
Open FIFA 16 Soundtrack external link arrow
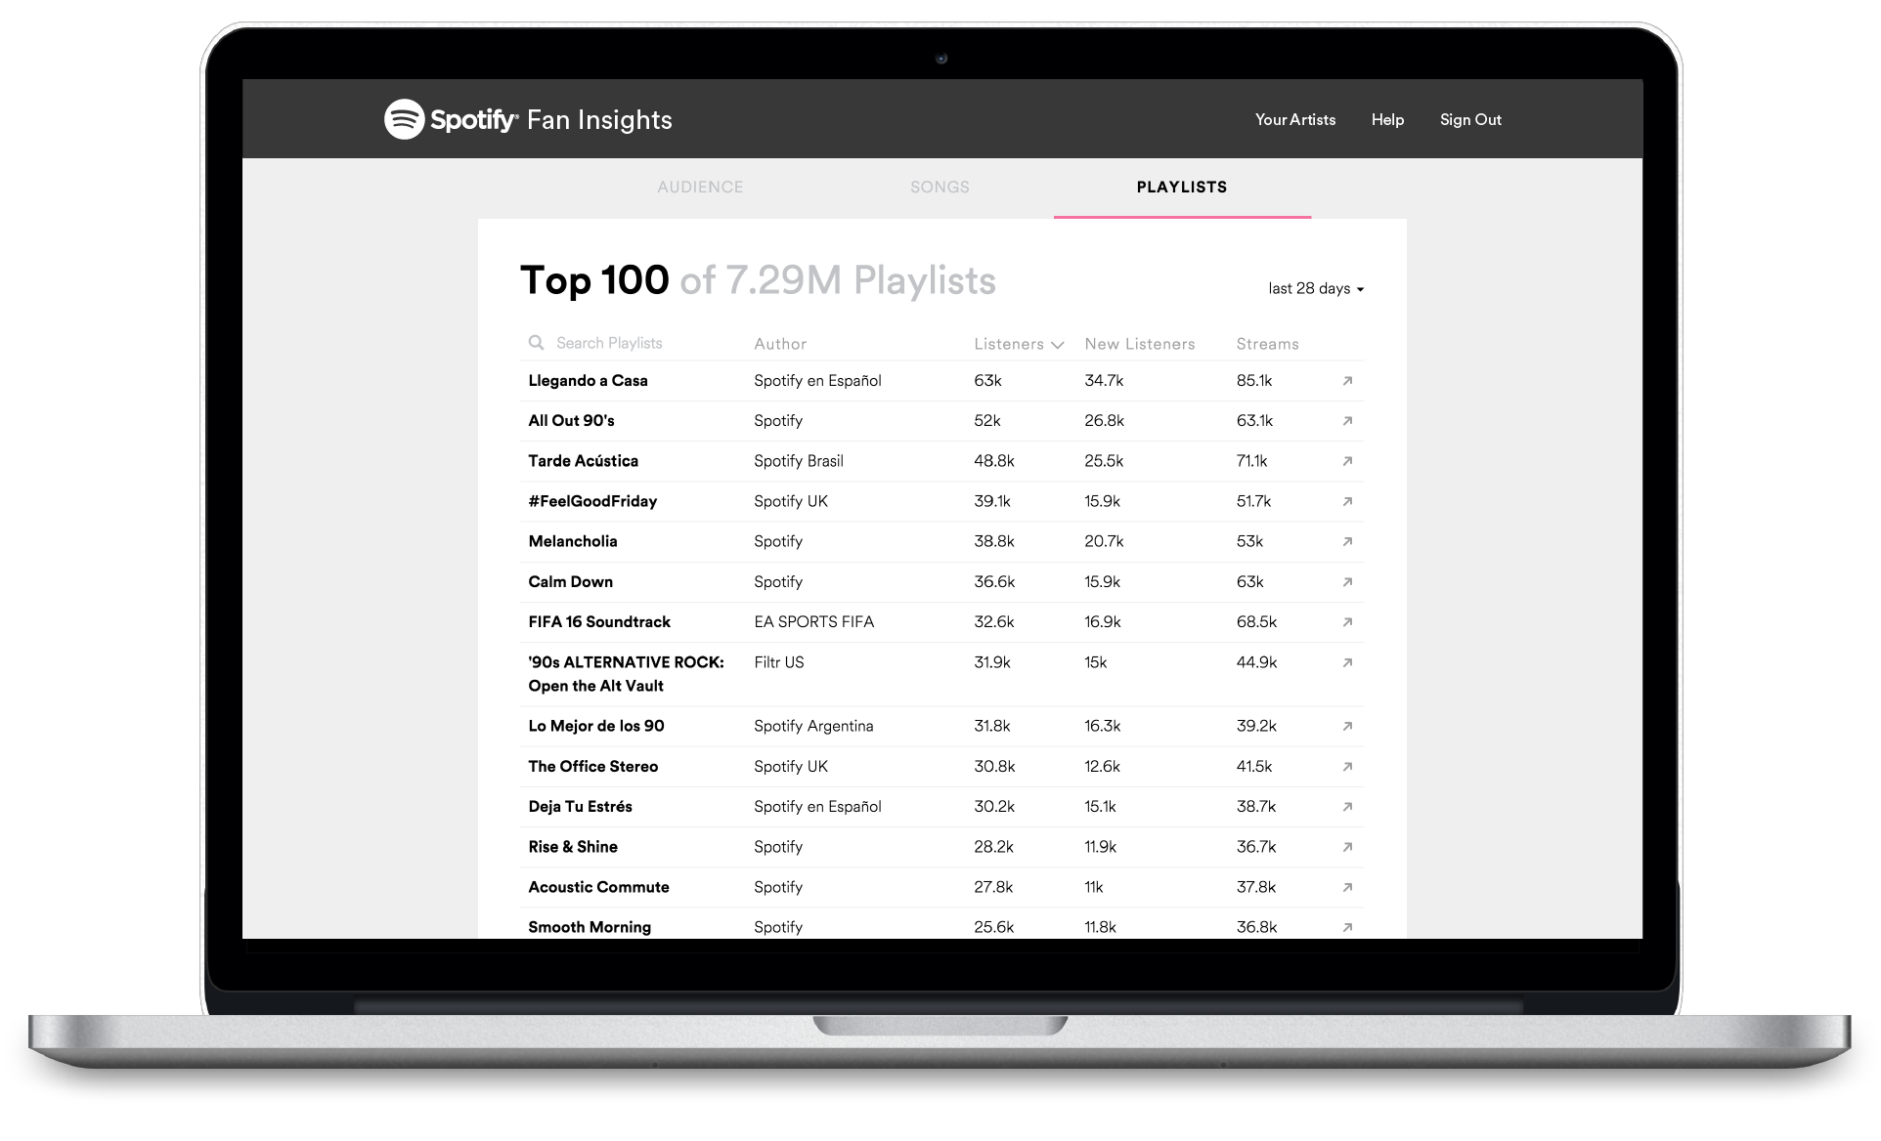pos(1347,622)
